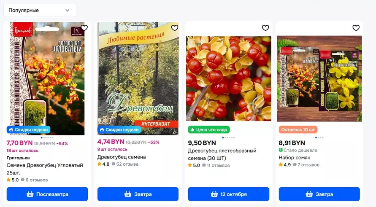Click star rating icon on Набор семян
376x207 pixels.
point(281,164)
